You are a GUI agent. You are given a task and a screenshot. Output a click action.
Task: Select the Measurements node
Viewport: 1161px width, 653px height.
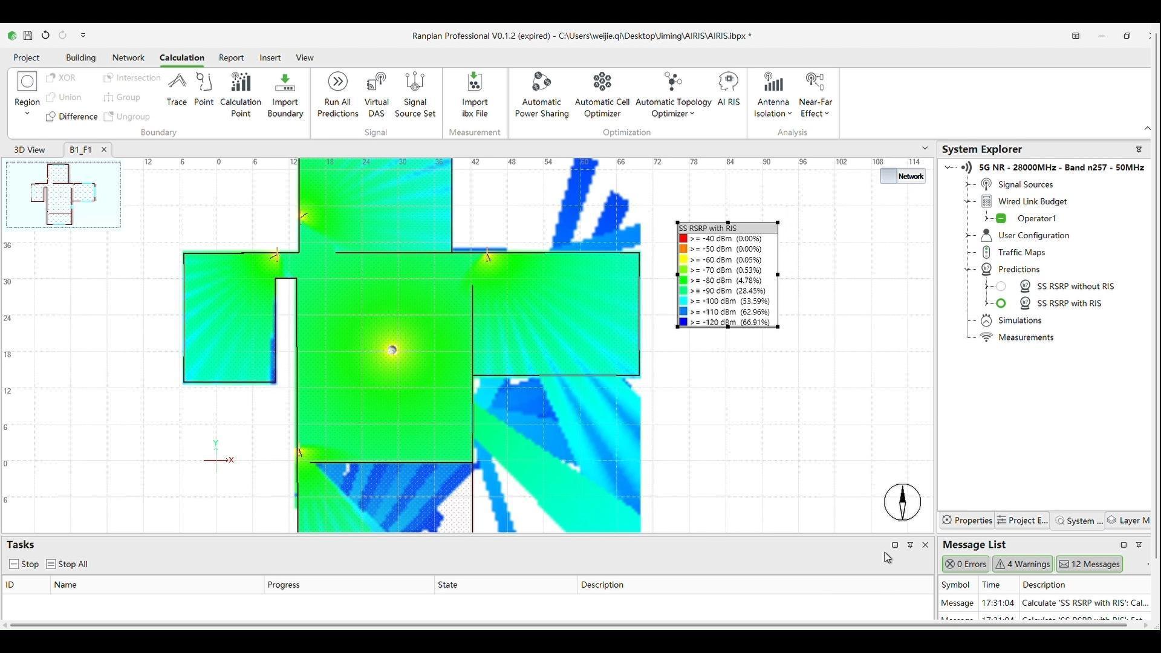[x=1026, y=337]
